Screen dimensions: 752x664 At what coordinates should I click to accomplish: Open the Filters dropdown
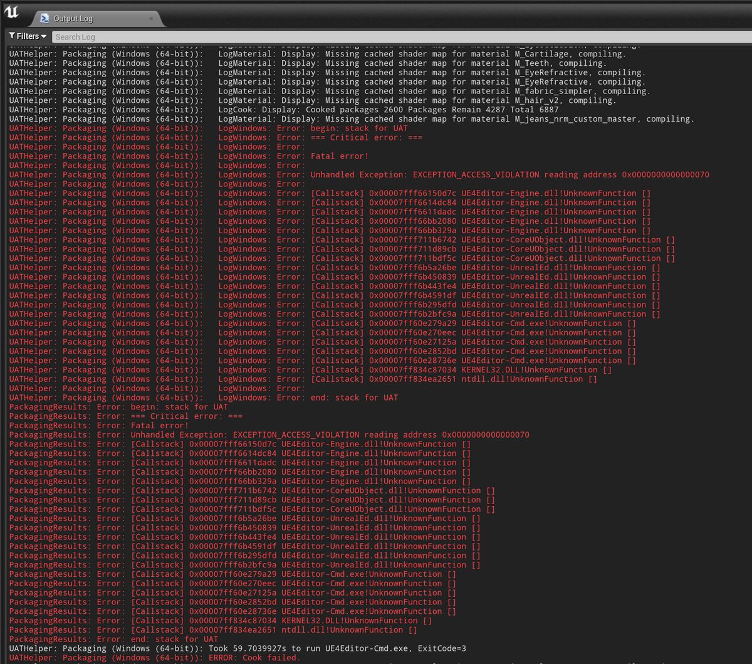pyautogui.click(x=26, y=36)
